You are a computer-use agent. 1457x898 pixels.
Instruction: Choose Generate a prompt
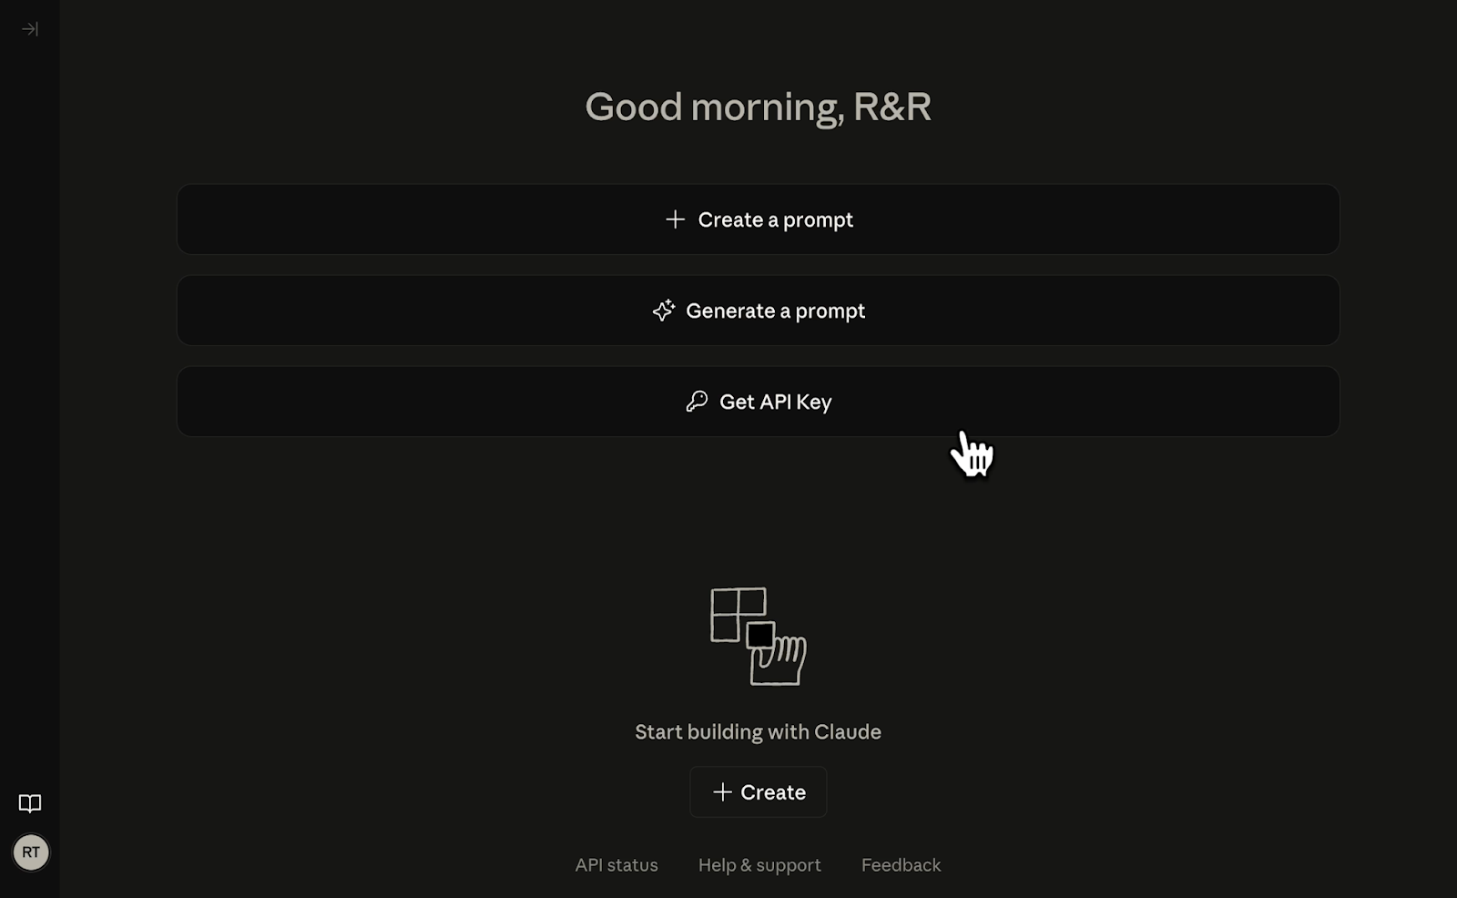point(758,311)
